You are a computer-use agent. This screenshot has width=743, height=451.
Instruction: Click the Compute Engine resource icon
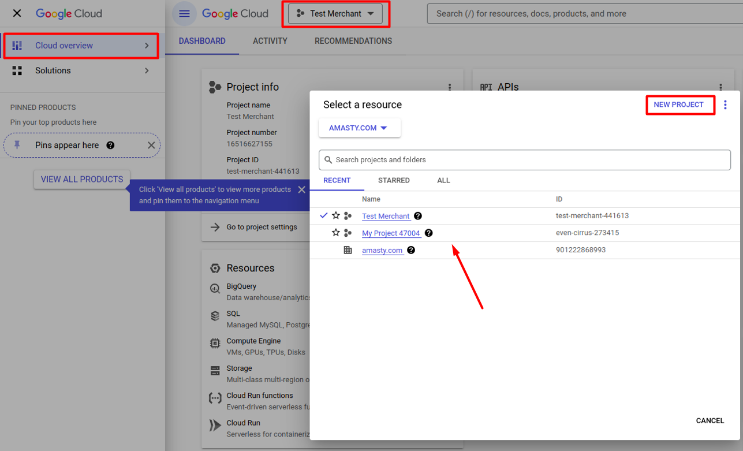(215, 343)
